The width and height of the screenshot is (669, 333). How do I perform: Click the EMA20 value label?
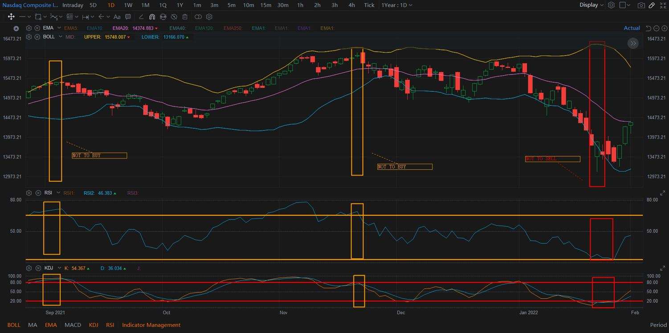(135, 28)
